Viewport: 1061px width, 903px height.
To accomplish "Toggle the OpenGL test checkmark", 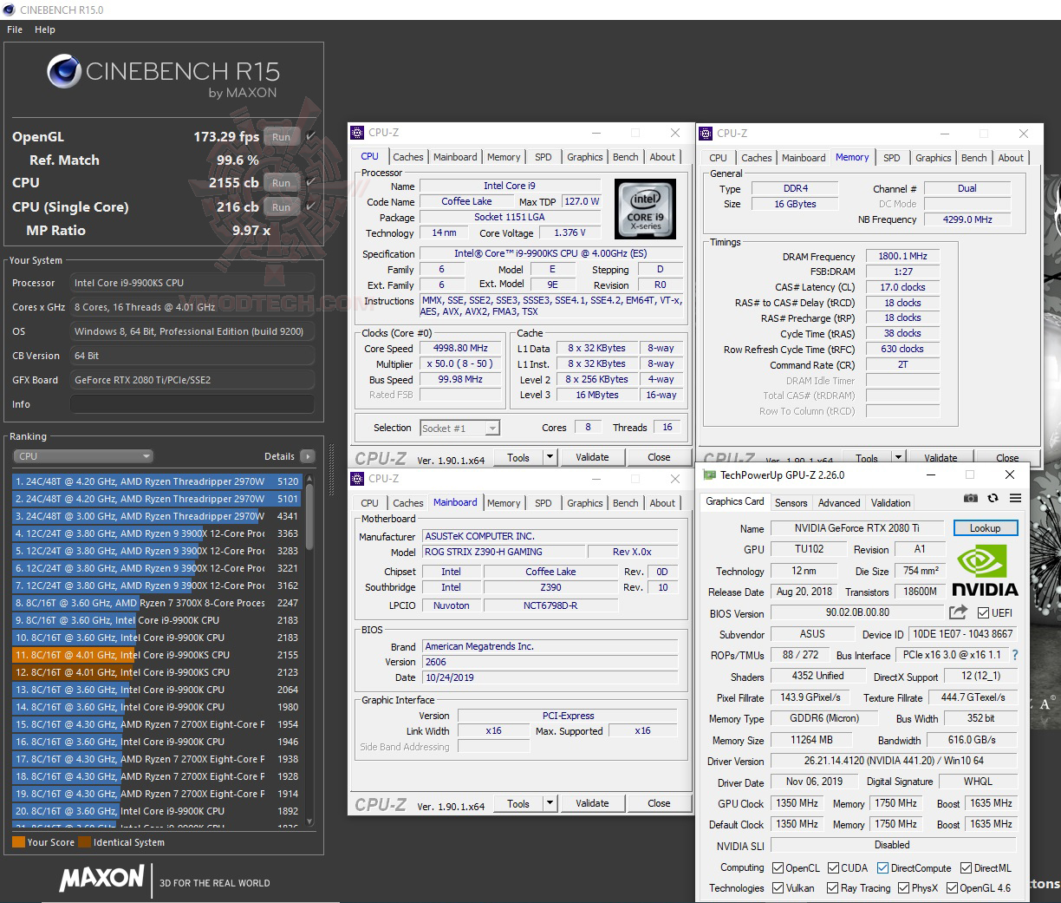I will [310, 136].
